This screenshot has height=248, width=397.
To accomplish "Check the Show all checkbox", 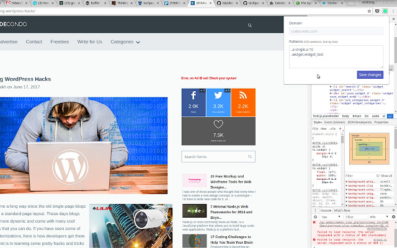I will (x=378, y=175).
